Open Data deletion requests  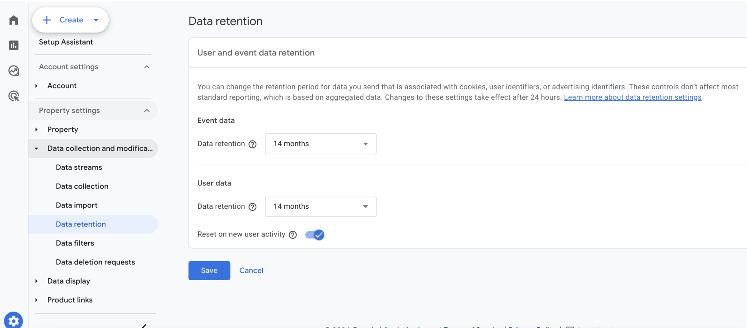coord(95,262)
